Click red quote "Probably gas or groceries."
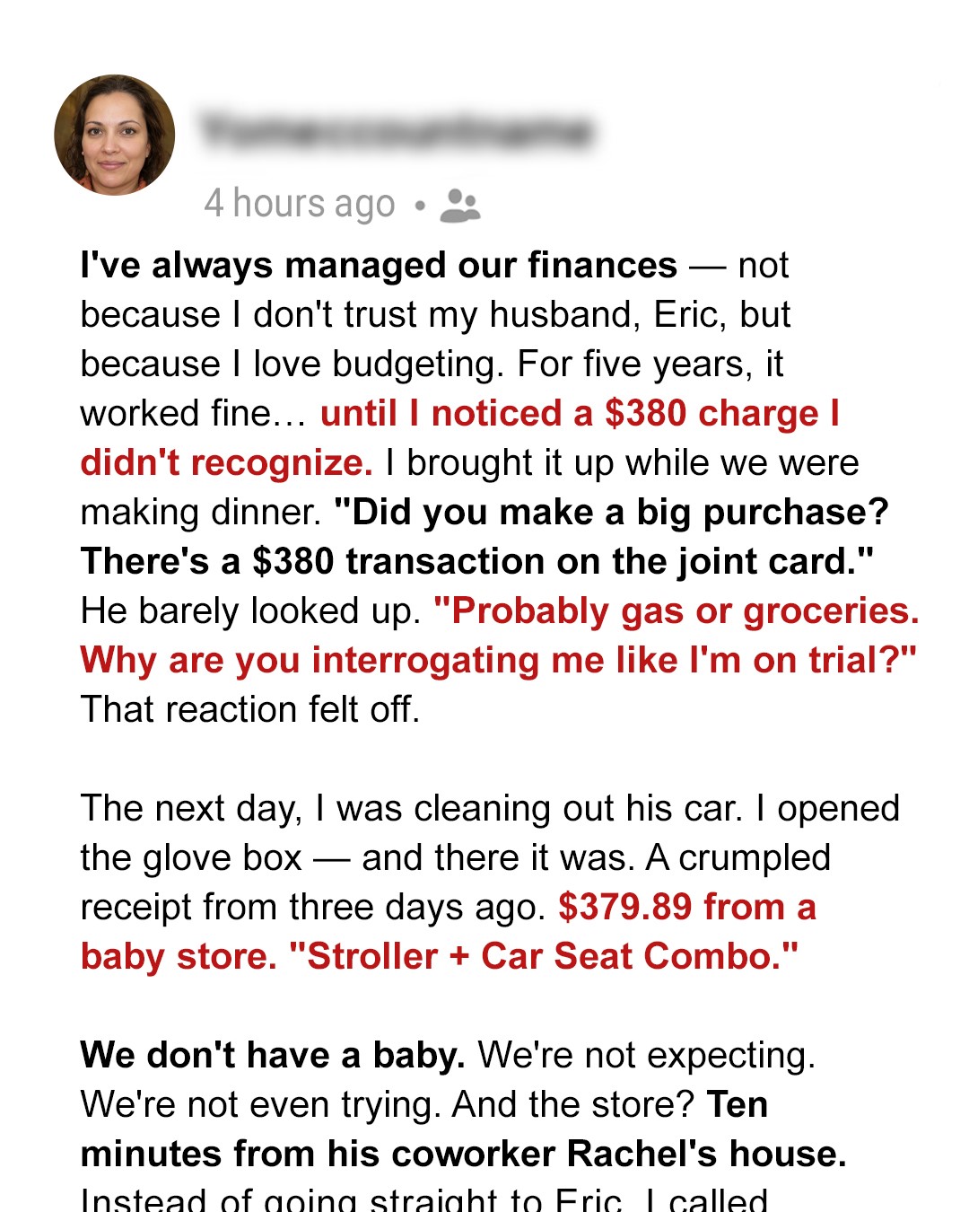Screen dimensions: 969x1212 coord(677,611)
